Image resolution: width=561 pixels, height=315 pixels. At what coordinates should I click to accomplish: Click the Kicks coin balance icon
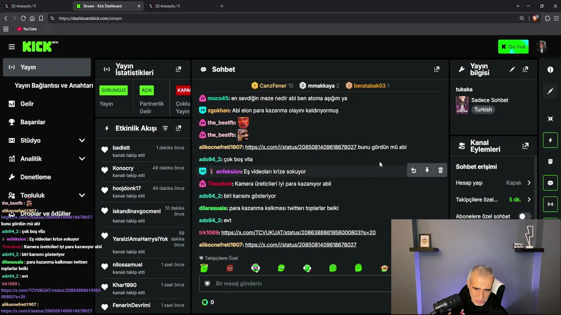205,302
